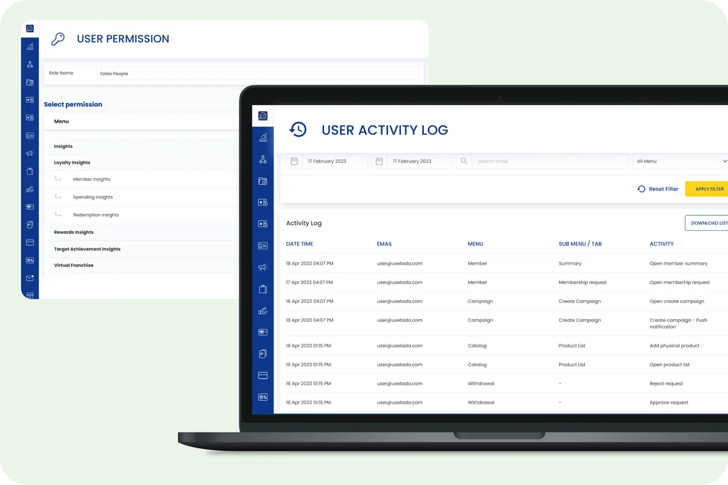Click the magnifier icon beside Search Email

click(x=464, y=161)
